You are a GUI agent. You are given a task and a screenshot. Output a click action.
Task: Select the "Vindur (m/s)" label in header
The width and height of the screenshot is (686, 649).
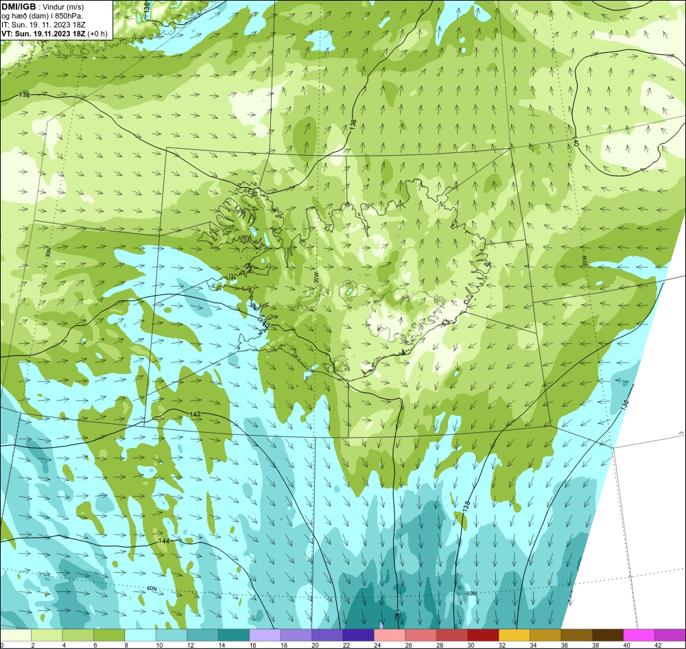click(63, 7)
